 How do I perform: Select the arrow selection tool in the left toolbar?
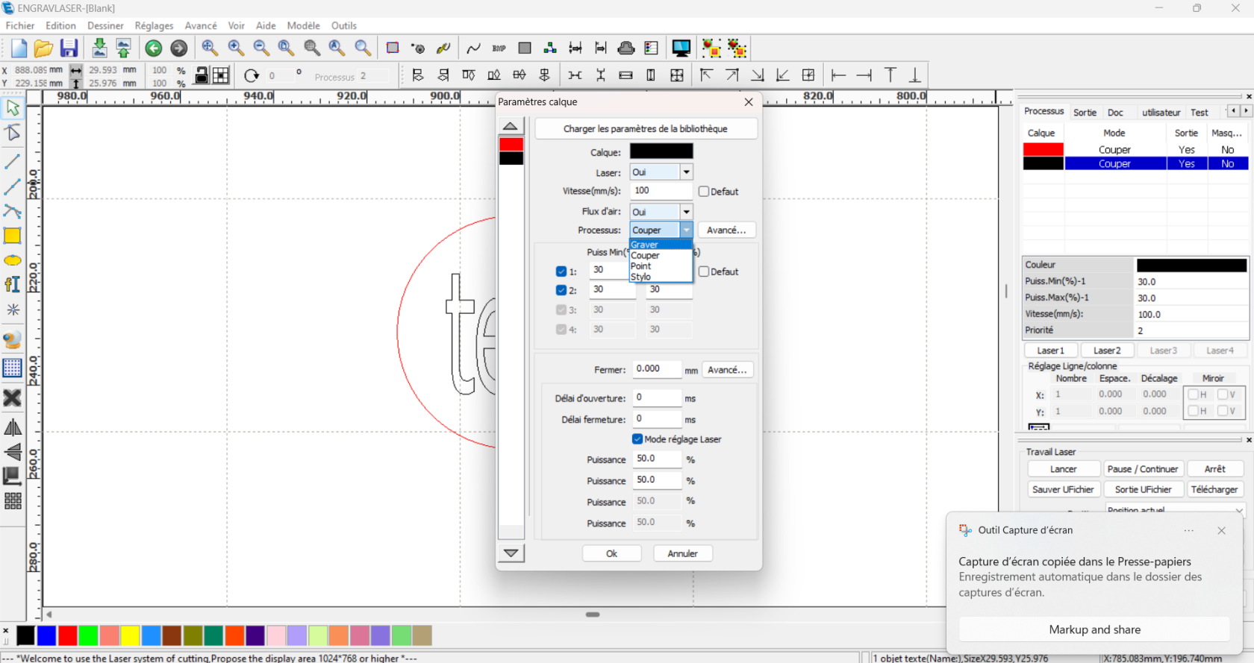pos(13,107)
